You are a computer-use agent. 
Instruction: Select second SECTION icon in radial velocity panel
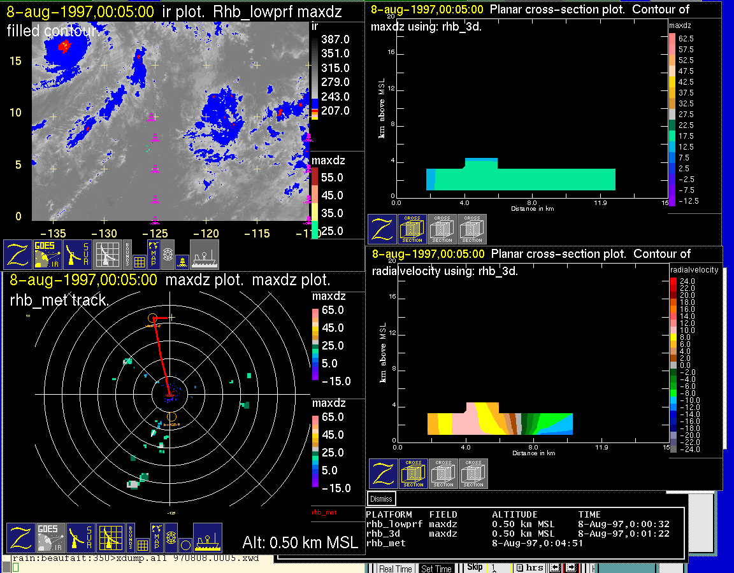443,474
